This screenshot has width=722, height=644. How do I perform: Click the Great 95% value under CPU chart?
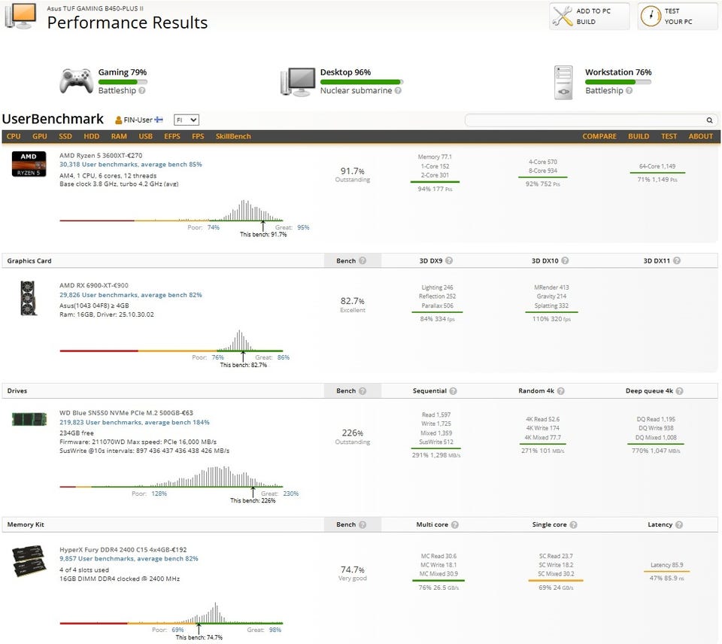tap(303, 227)
